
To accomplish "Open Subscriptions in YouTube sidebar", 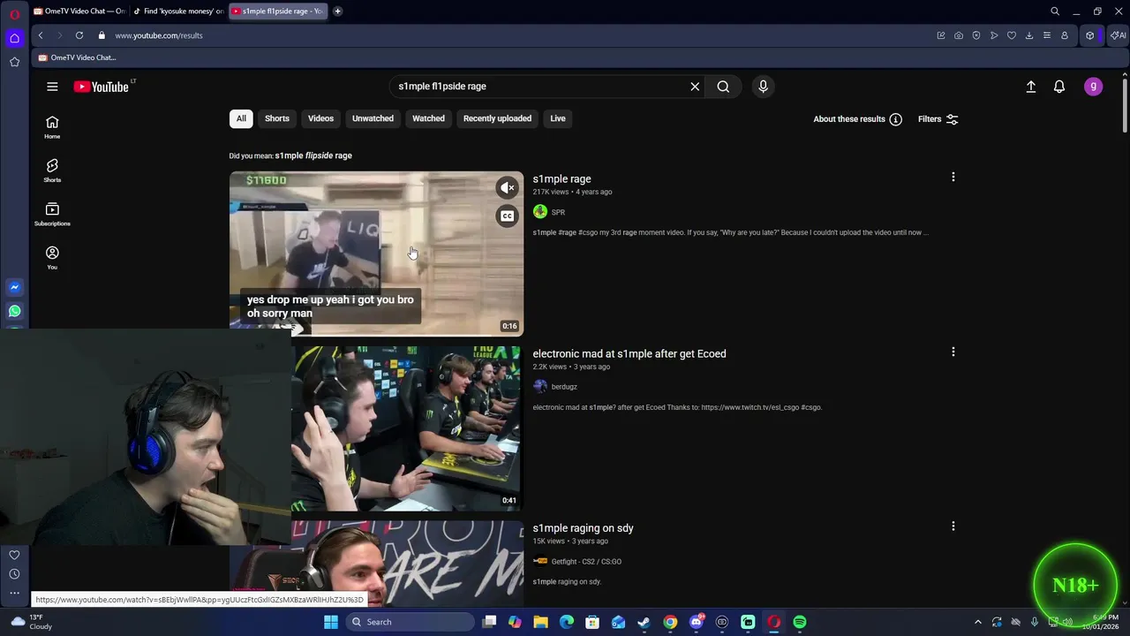I will click(x=52, y=214).
